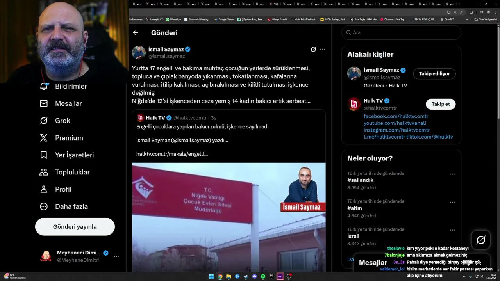Open Tüm Yer İşaretleri folder

486,19
